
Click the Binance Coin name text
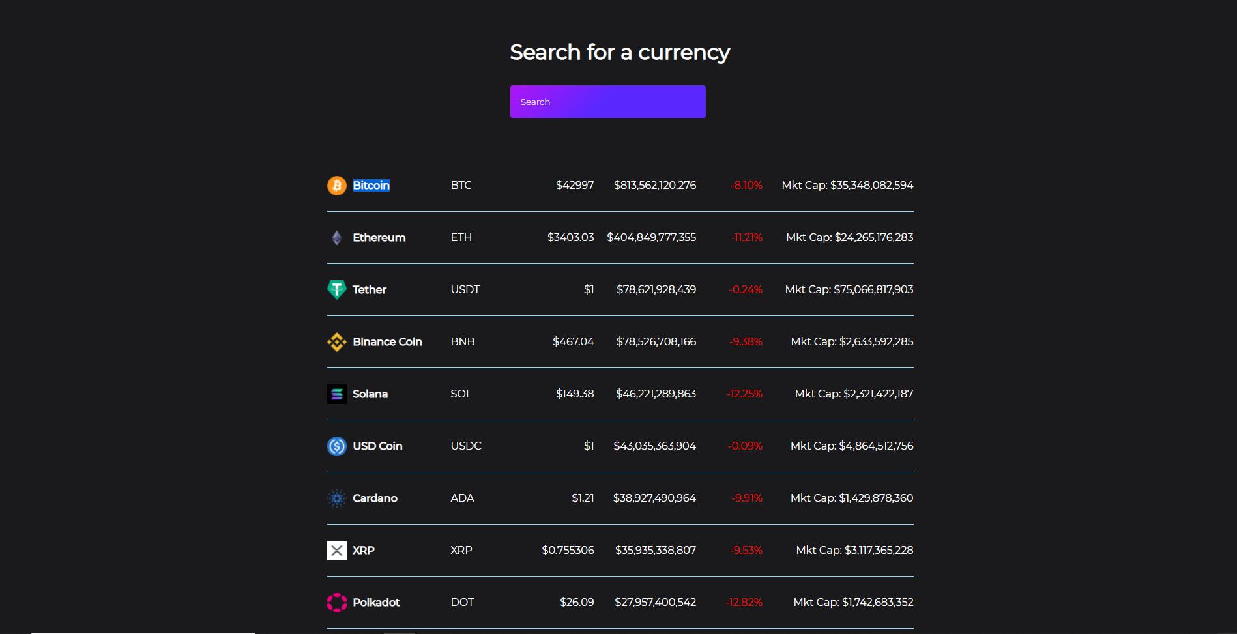click(x=387, y=342)
